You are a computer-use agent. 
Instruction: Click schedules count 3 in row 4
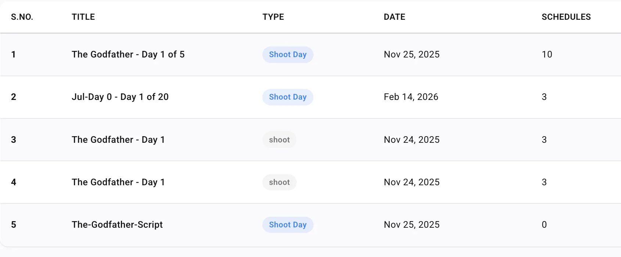(x=544, y=182)
